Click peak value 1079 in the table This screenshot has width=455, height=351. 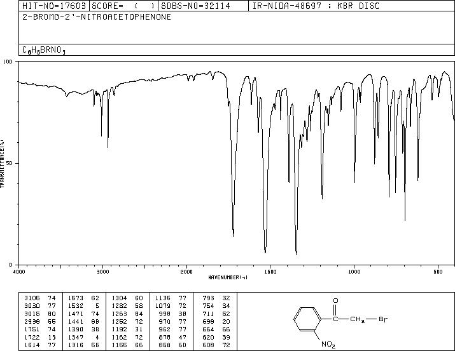[x=163, y=306]
